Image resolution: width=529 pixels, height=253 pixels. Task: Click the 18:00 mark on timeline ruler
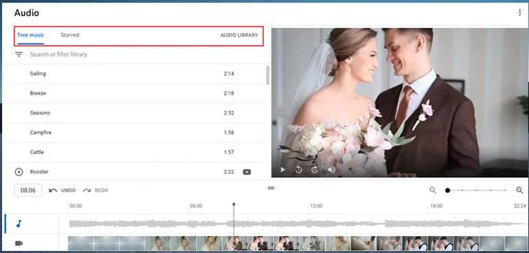pyautogui.click(x=436, y=206)
